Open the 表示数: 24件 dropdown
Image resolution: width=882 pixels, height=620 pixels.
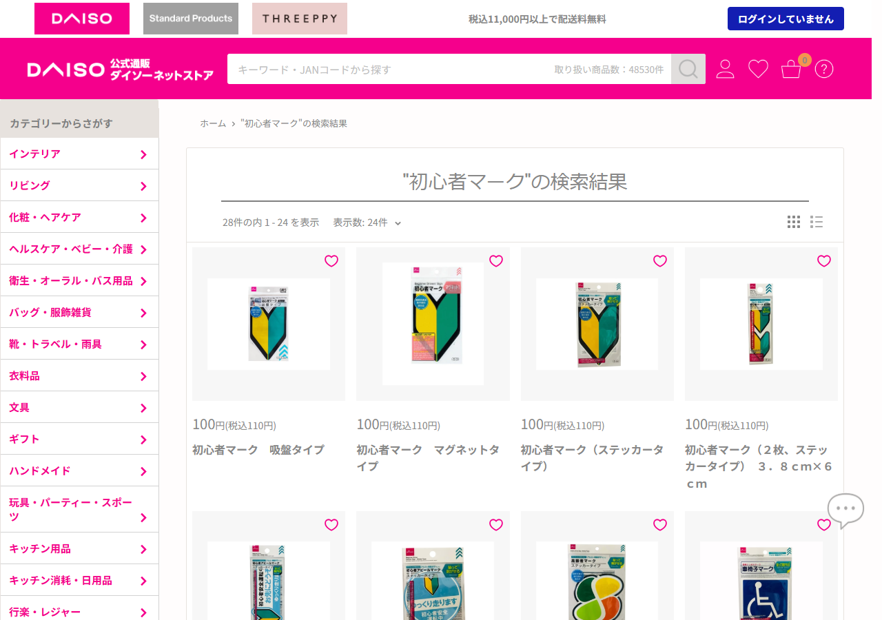367,223
